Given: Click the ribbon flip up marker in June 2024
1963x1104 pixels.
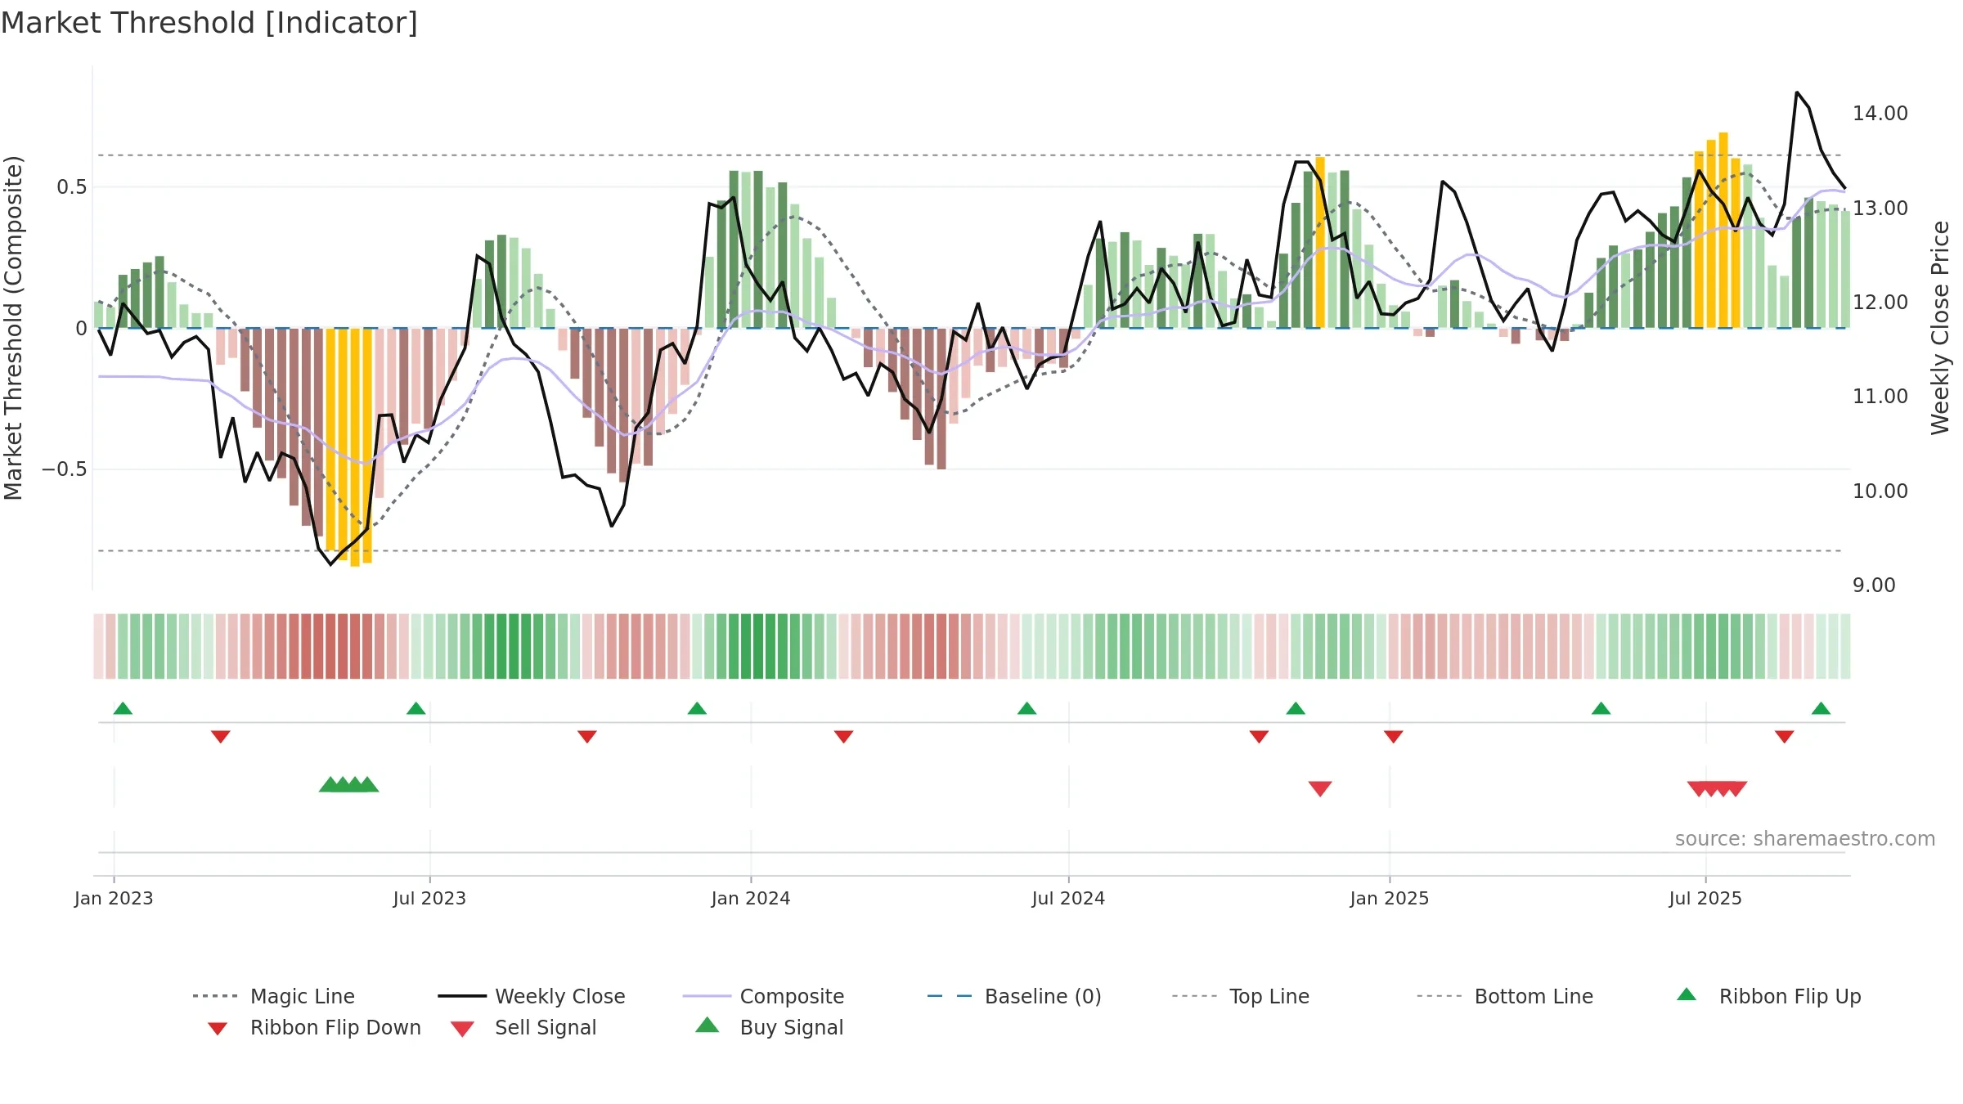Looking at the screenshot, I should coord(1026,708).
